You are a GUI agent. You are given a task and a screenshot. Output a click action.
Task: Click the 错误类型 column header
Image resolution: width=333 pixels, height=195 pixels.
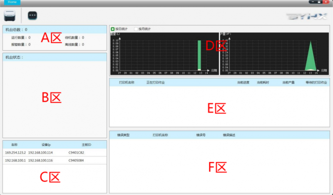coord(123,135)
